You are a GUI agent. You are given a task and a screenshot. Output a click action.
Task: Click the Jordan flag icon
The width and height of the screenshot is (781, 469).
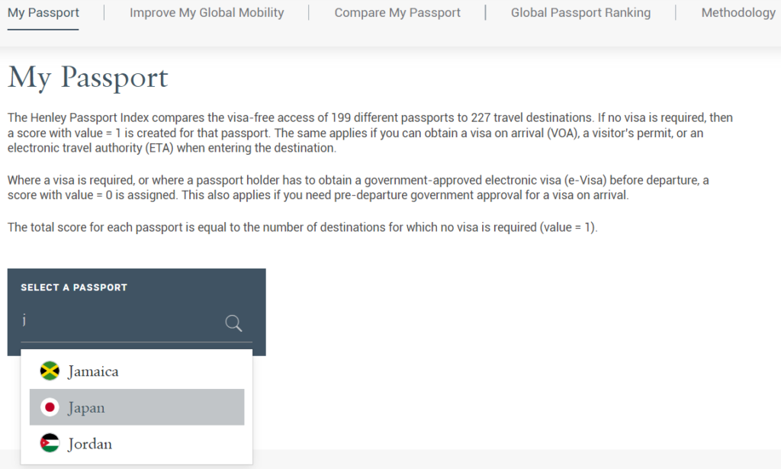[50, 443]
